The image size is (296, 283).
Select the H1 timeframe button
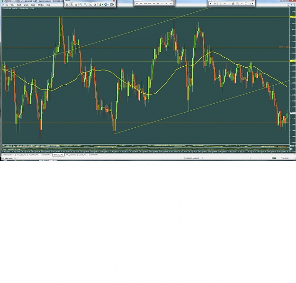(154, 3)
